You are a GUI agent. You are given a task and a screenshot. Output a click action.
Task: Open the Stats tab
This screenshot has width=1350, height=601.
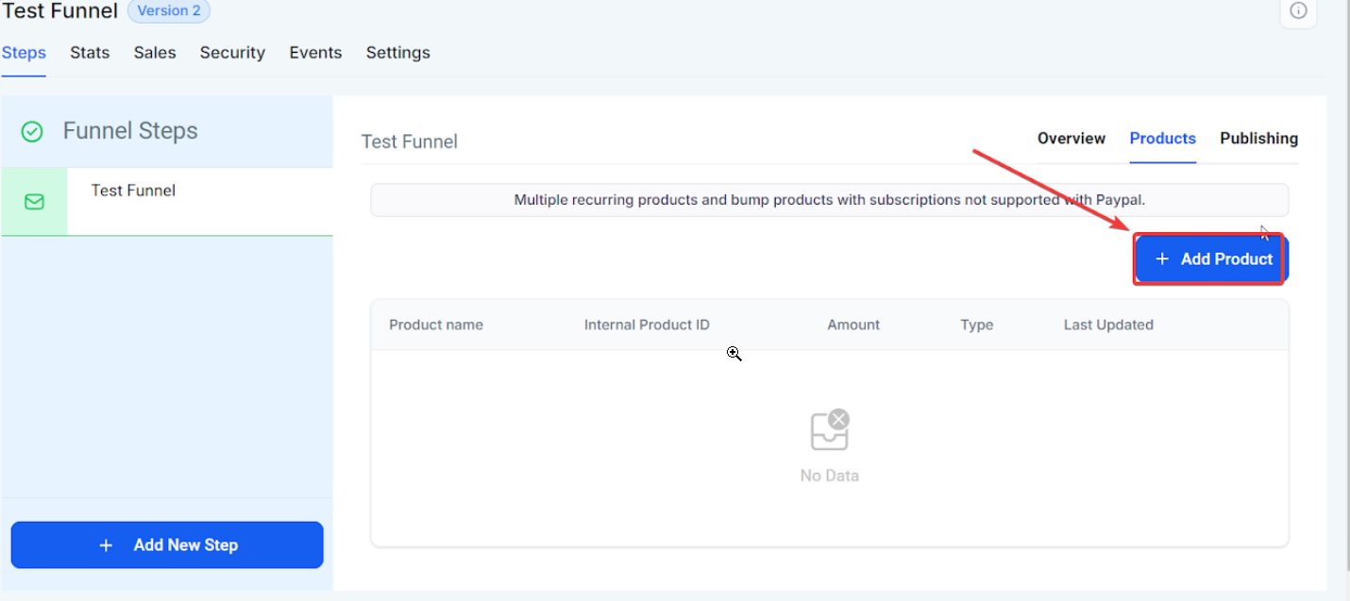pos(90,53)
